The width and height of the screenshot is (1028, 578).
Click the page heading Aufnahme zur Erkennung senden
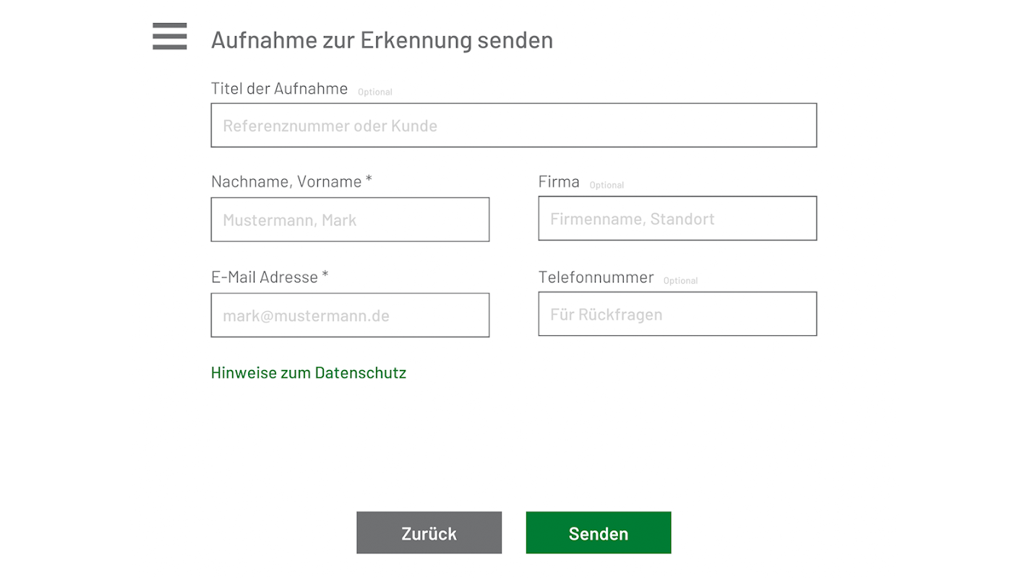tap(382, 40)
